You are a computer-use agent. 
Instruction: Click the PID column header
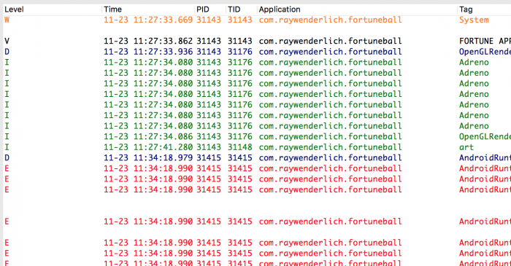click(x=202, y=9)
